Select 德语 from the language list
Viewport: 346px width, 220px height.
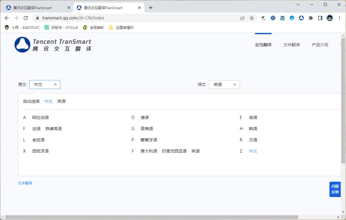point(144,117)
